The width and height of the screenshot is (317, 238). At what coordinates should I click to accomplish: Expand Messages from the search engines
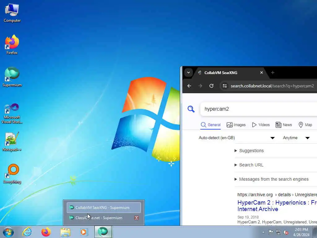[271, 179]
